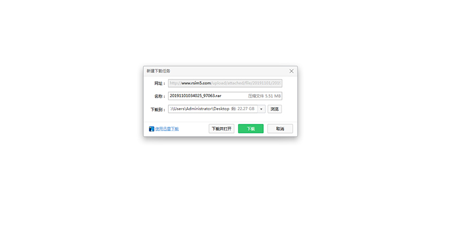Click the www.rsim5.com domain text

[x=196, y=83]
